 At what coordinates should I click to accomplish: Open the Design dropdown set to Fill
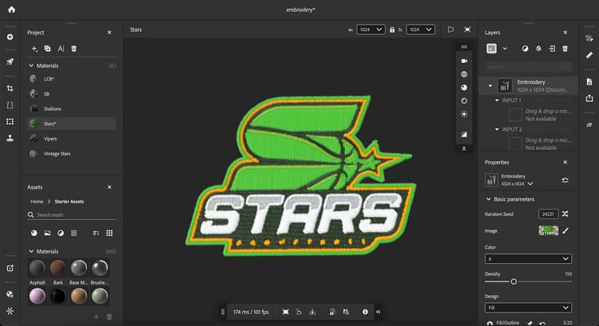529,308
